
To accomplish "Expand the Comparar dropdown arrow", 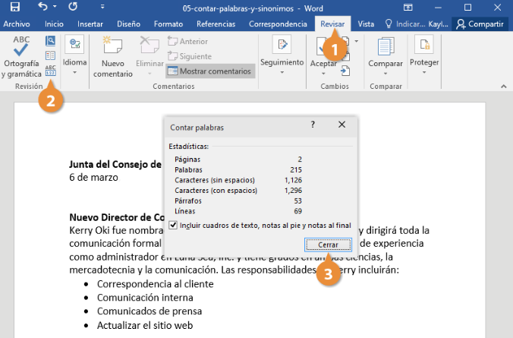I will (x=386, y=74).
